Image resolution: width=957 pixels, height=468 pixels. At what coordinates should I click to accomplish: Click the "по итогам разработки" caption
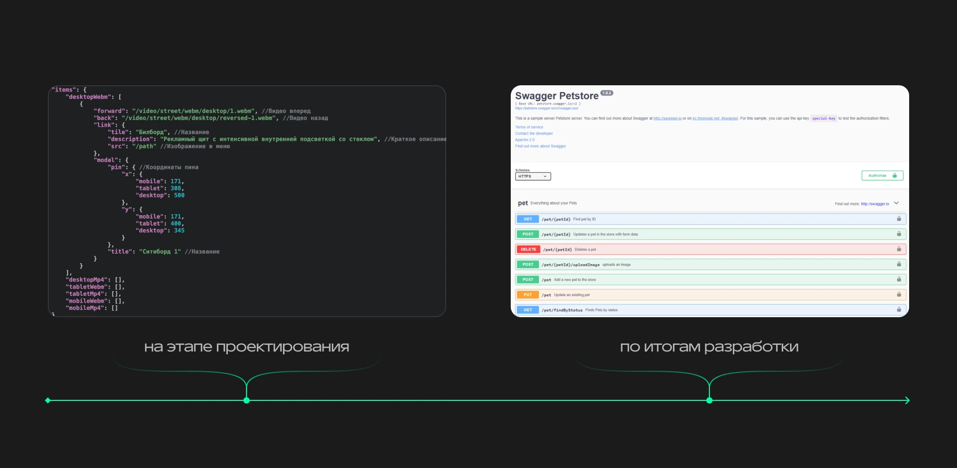pyautogui.click(x=709, y=347)
